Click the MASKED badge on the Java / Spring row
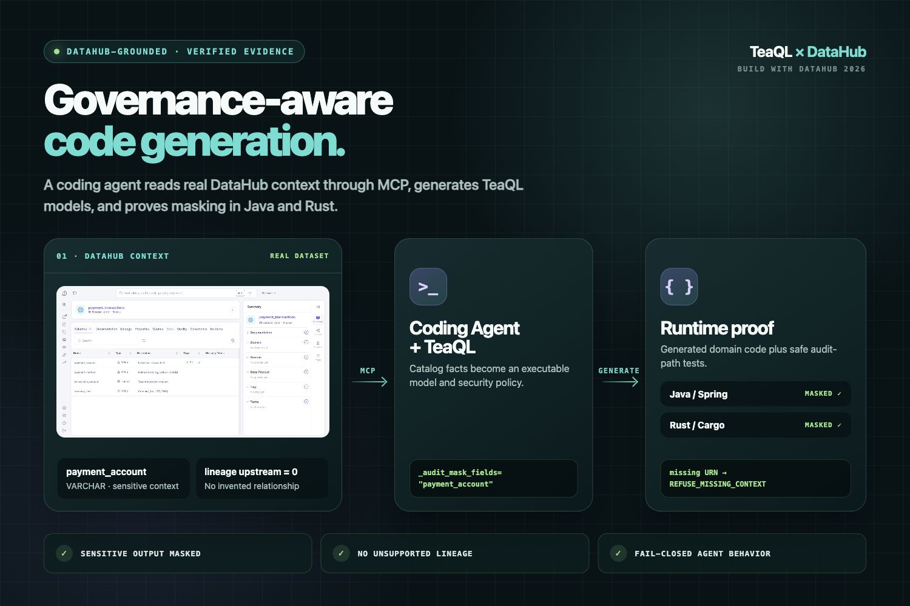 823,394
